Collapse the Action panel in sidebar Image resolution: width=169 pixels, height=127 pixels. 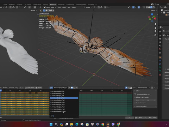point(137,91)
